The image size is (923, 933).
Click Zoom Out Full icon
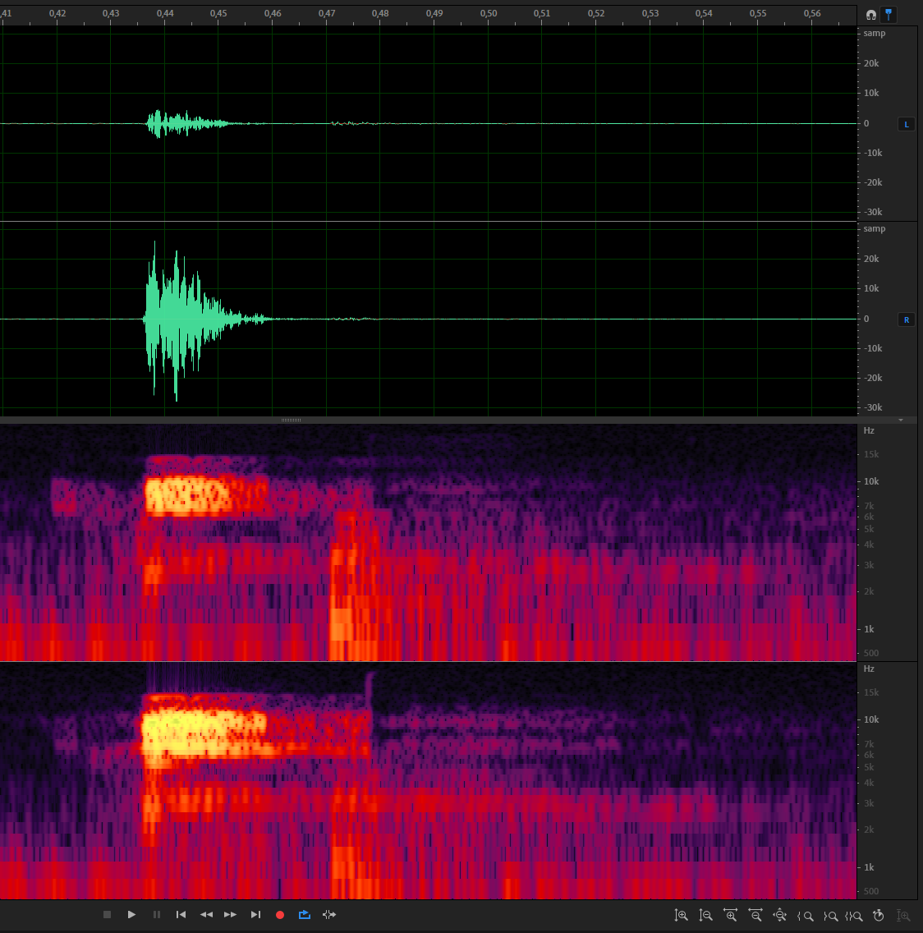pyautogui.click(x=780, y=916)
